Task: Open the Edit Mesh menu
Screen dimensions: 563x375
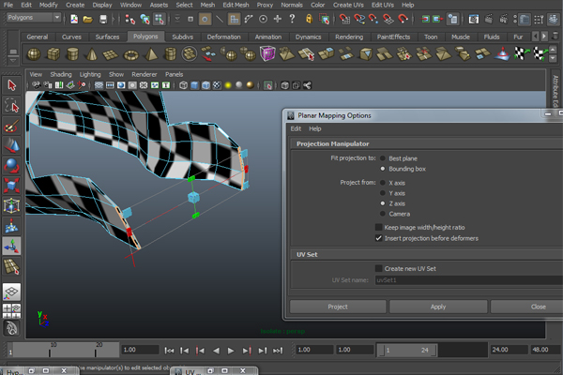Action: click(x=236, y=5)
